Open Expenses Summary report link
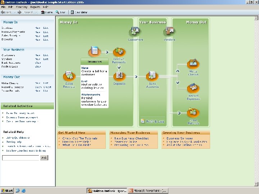 pyautogui.click(x=22, y=117)
